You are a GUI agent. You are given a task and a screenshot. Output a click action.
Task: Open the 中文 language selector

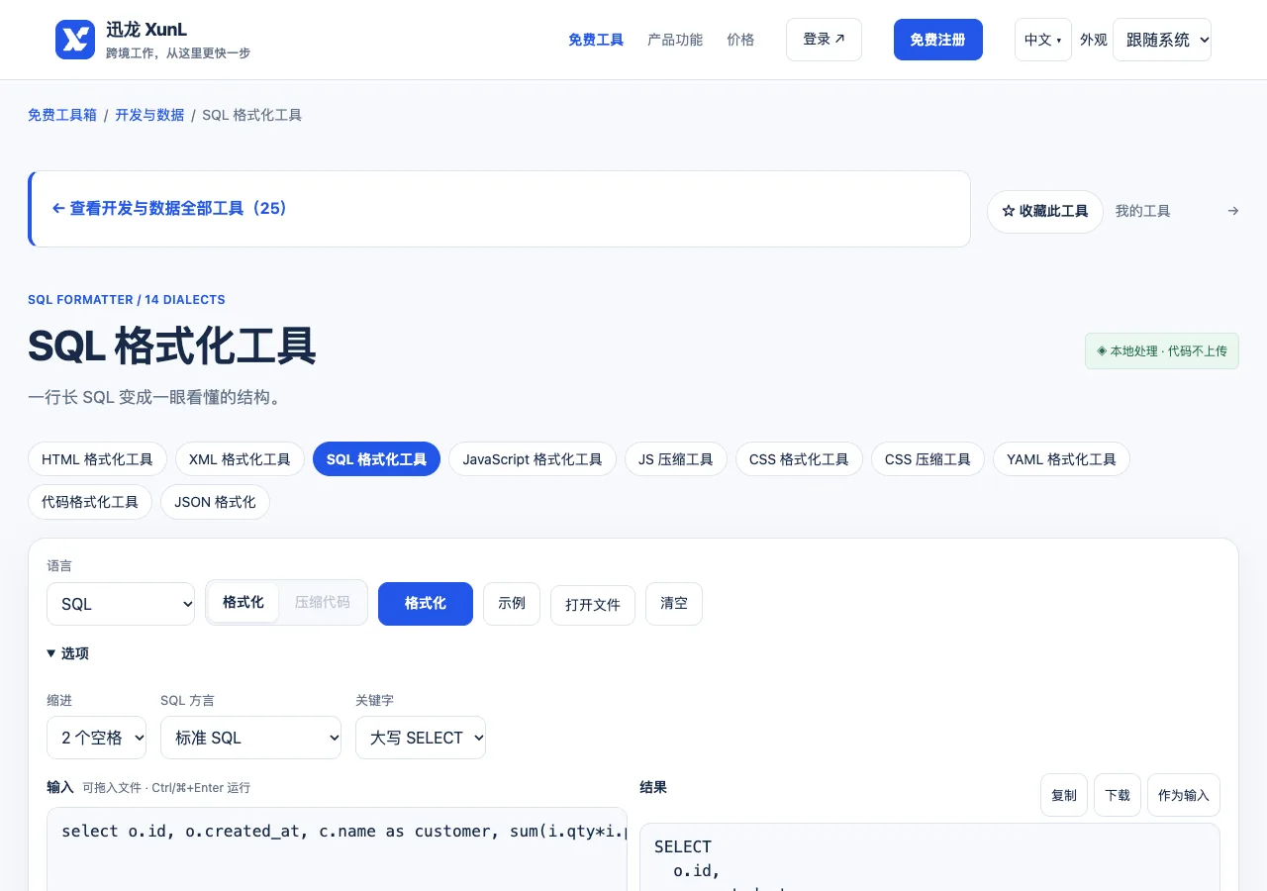1043,40
